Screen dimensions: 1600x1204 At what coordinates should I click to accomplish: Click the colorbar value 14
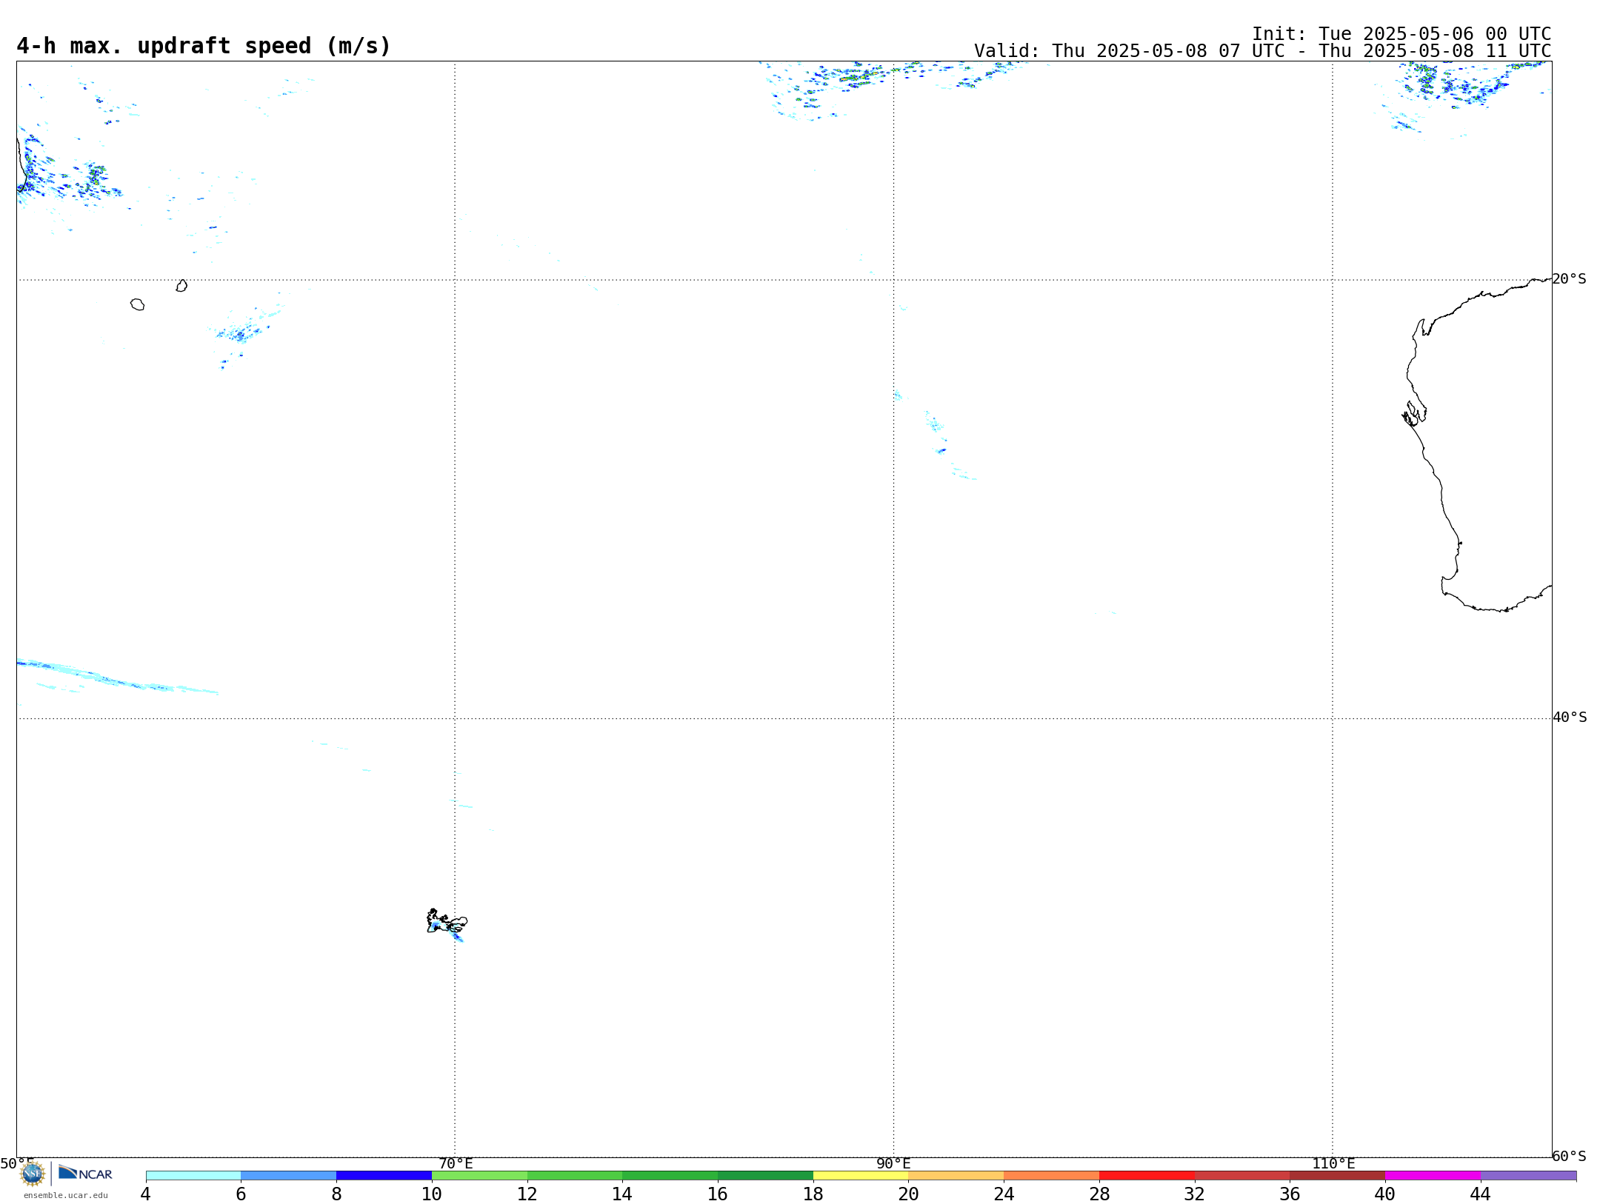(622, 1194)
